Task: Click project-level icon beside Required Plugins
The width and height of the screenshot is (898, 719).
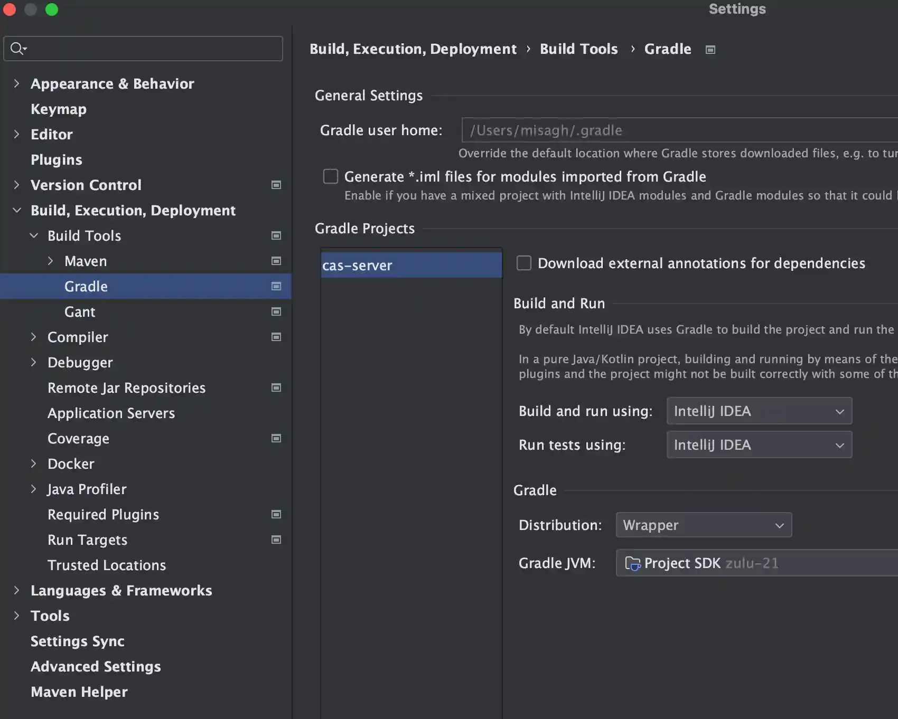Action: pyautogui.click(x=276, y=514)
